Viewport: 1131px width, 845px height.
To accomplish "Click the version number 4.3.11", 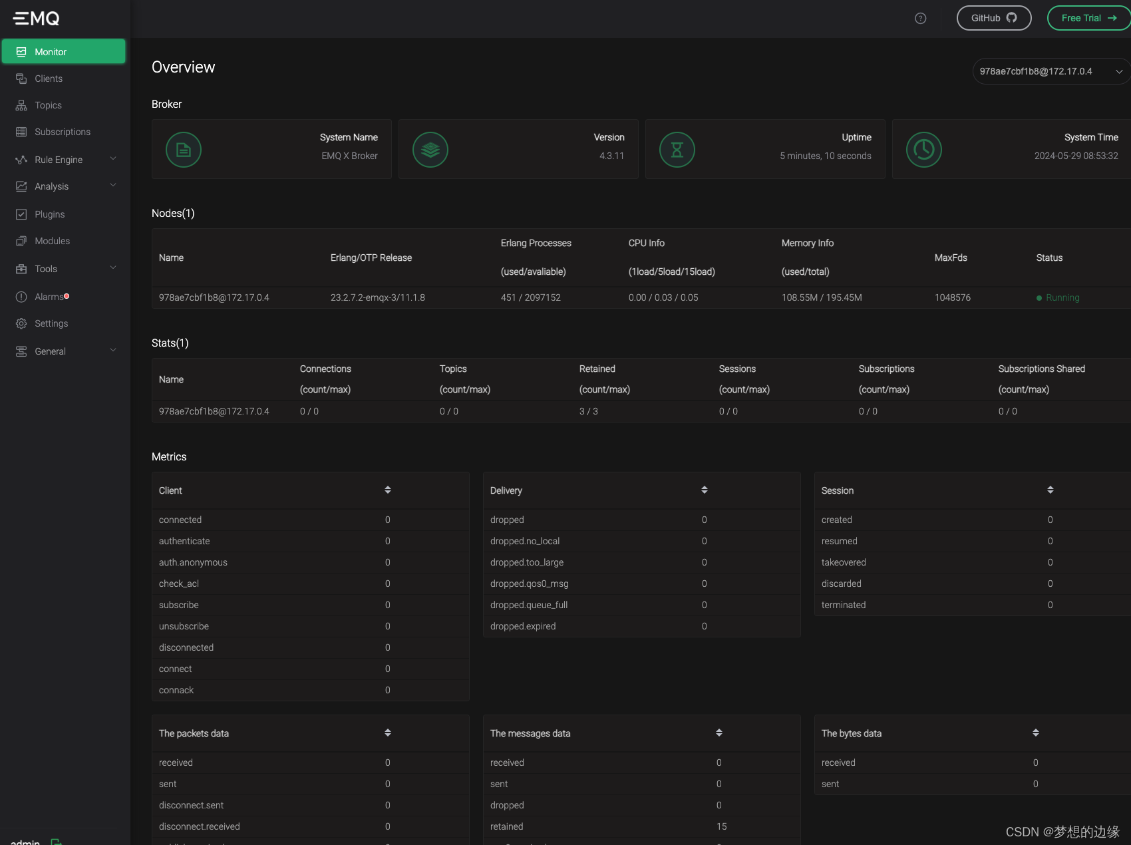I will pos(612,156).
